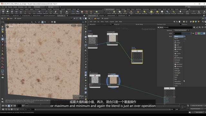Toggle the red channel mask button

coord(196,34)
